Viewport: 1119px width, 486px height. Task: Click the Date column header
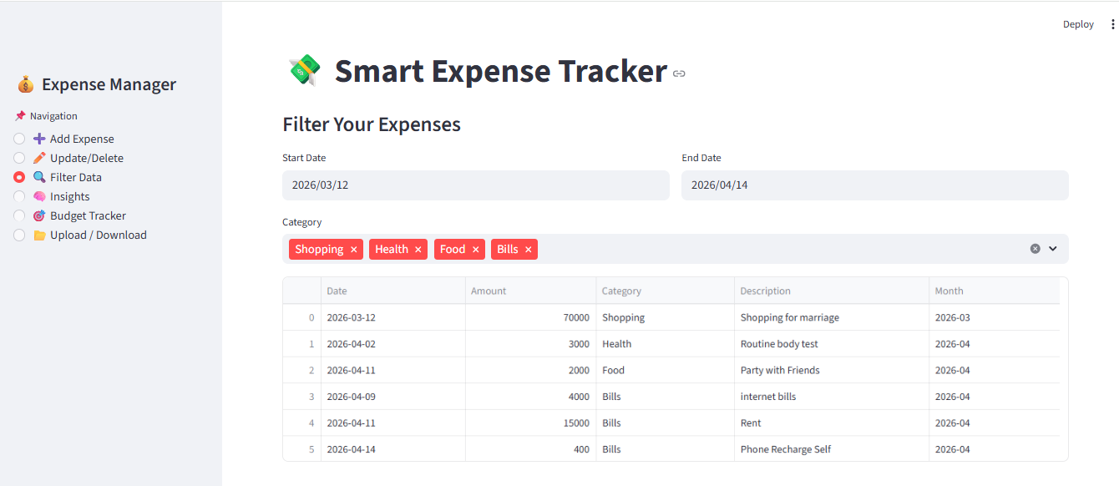coord(337,291)
